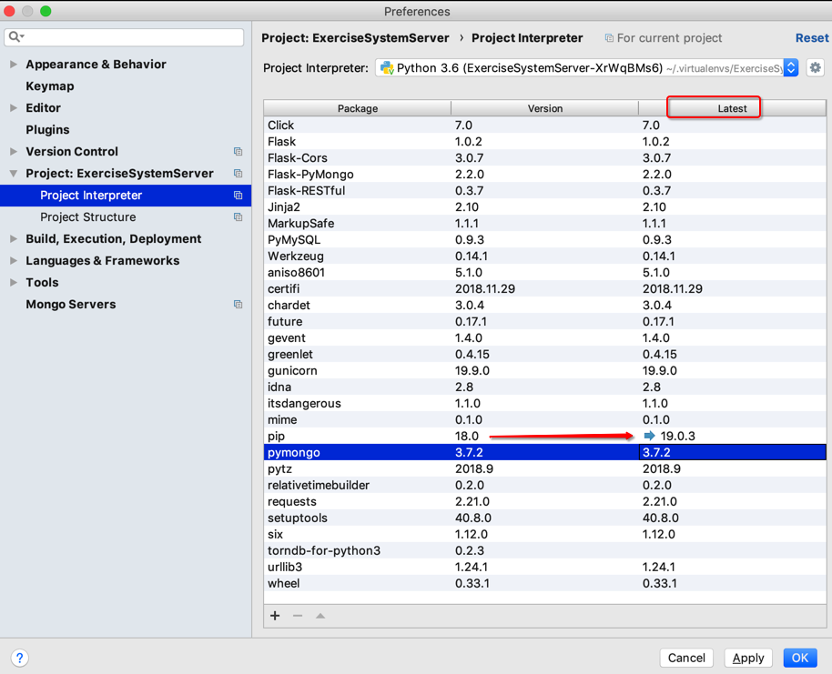Click the plus icon to install a package

tap(275, 616)
